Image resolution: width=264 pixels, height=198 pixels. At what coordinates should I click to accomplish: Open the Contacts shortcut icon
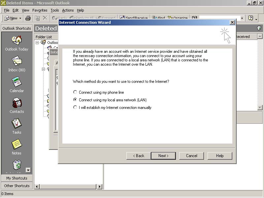click(17, 103)
